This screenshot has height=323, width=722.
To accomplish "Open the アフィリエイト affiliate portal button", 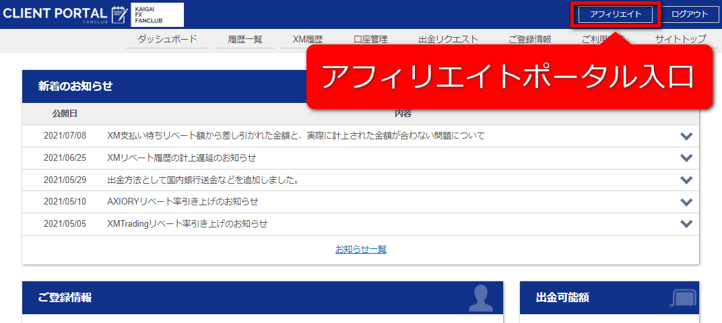I will pyautogui.click(x=616, y=14).
